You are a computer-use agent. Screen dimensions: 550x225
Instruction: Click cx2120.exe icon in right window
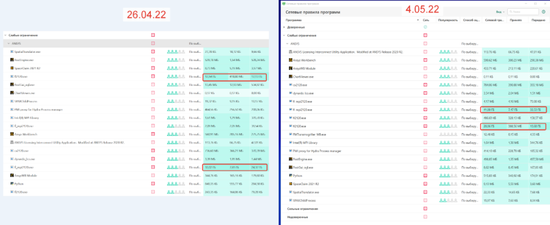click(290, 85)
